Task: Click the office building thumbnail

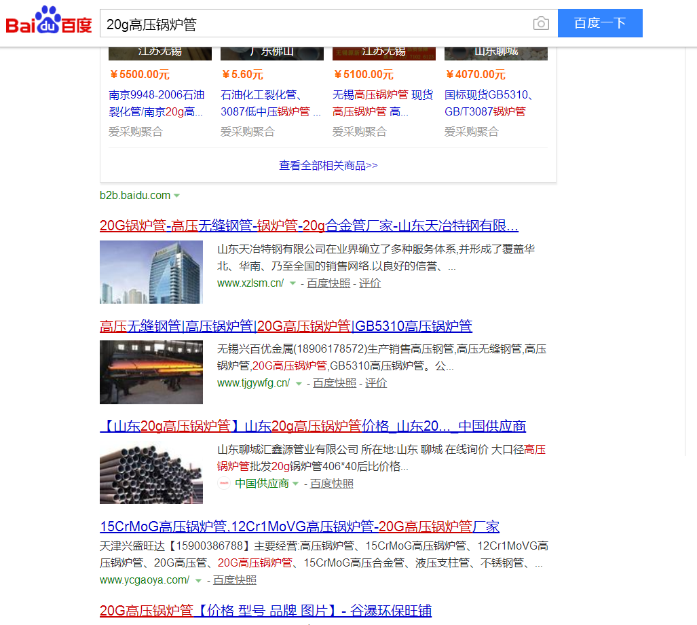Action: coord(151,272)
